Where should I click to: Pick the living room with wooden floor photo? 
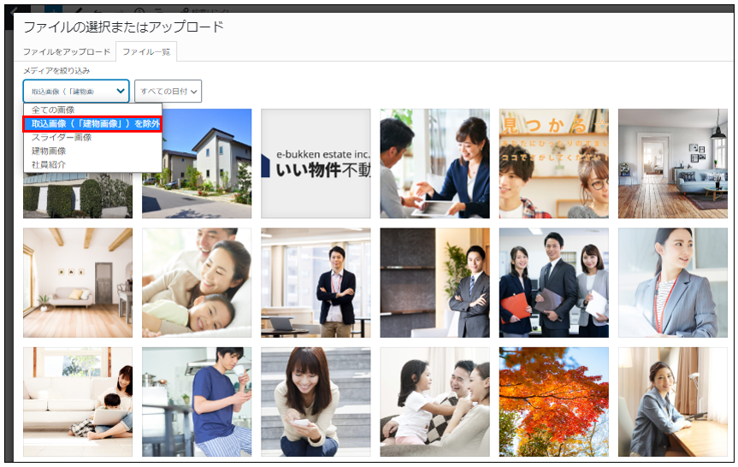point(672,163)
